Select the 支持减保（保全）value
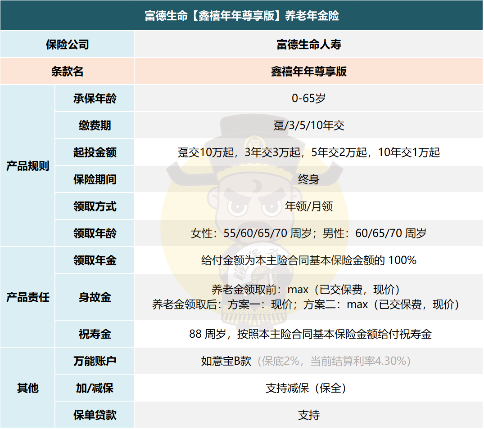Image resolution: width=484 pixels, height=429 pixels. coord(306,388)
